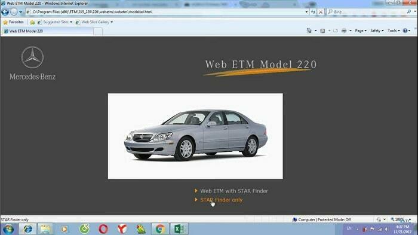Click the green parrot taskbar icon
418x235 pixels.
coord(141,229)
